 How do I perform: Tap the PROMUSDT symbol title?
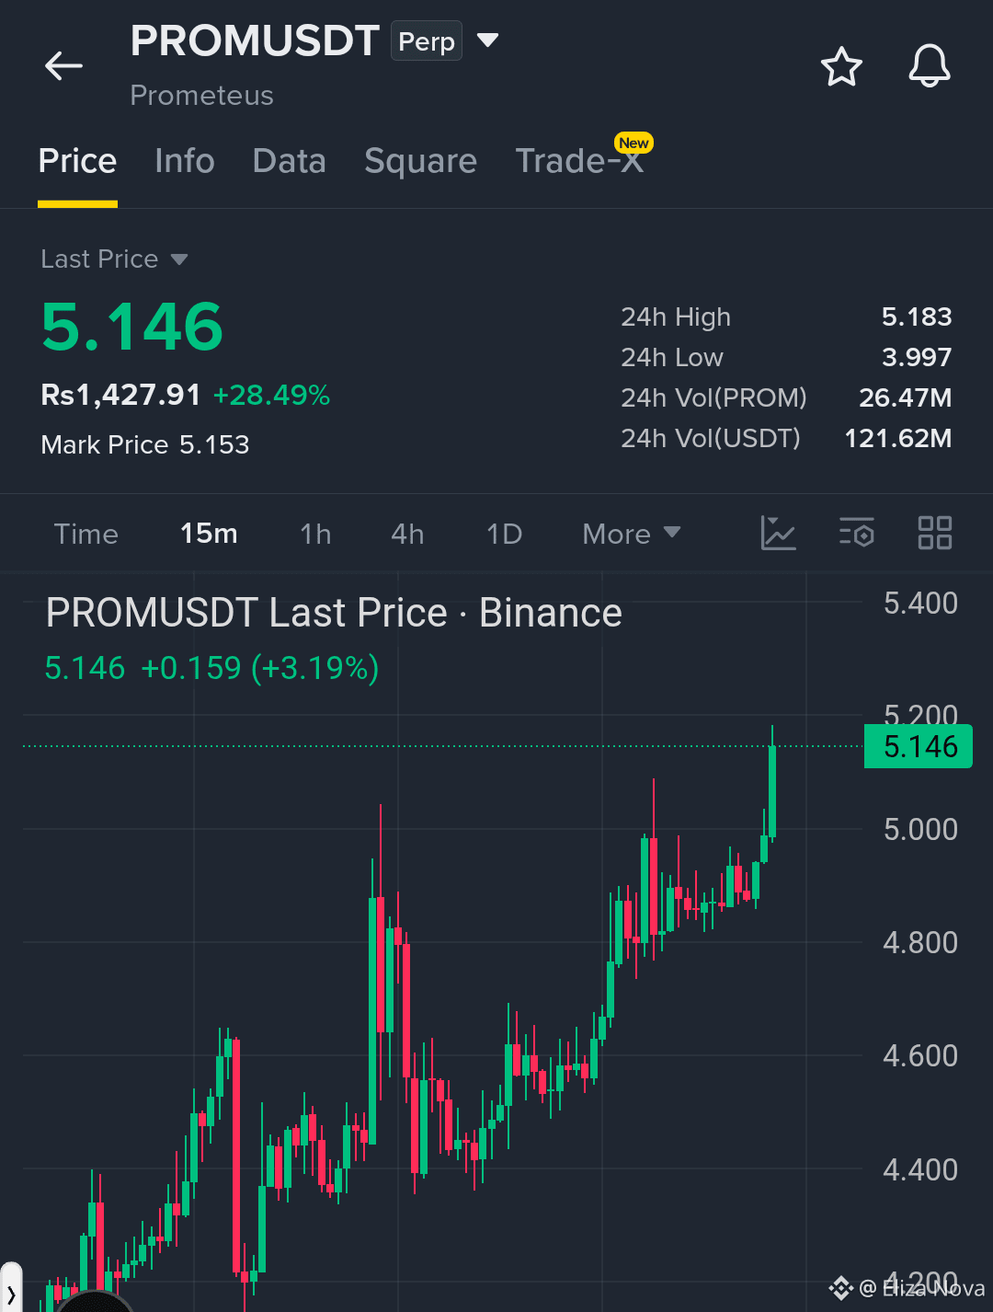(255, 40)
